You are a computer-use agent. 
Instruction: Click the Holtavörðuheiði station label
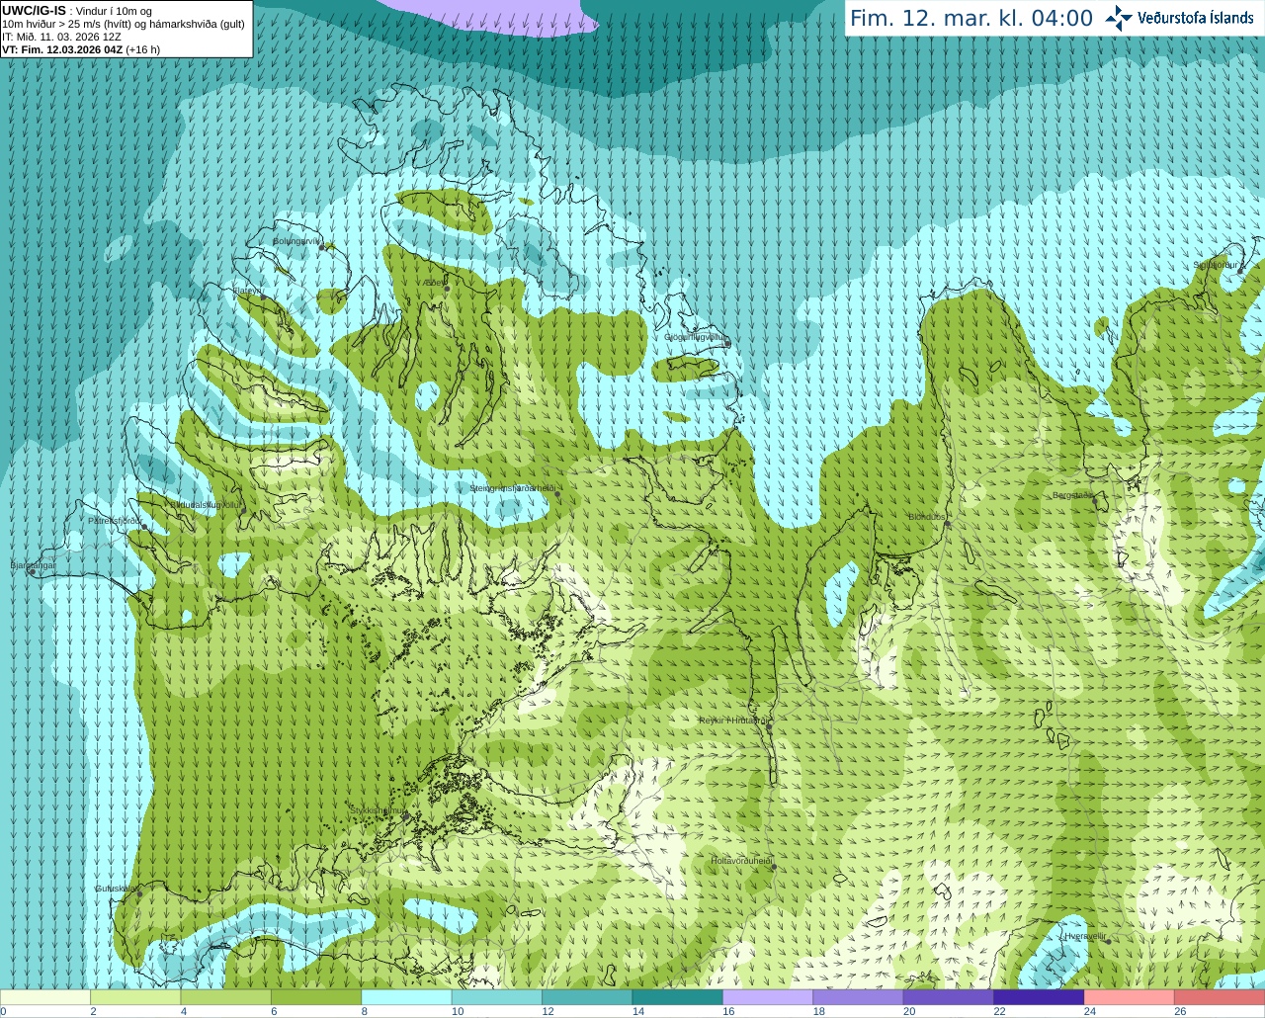(741, 861)
